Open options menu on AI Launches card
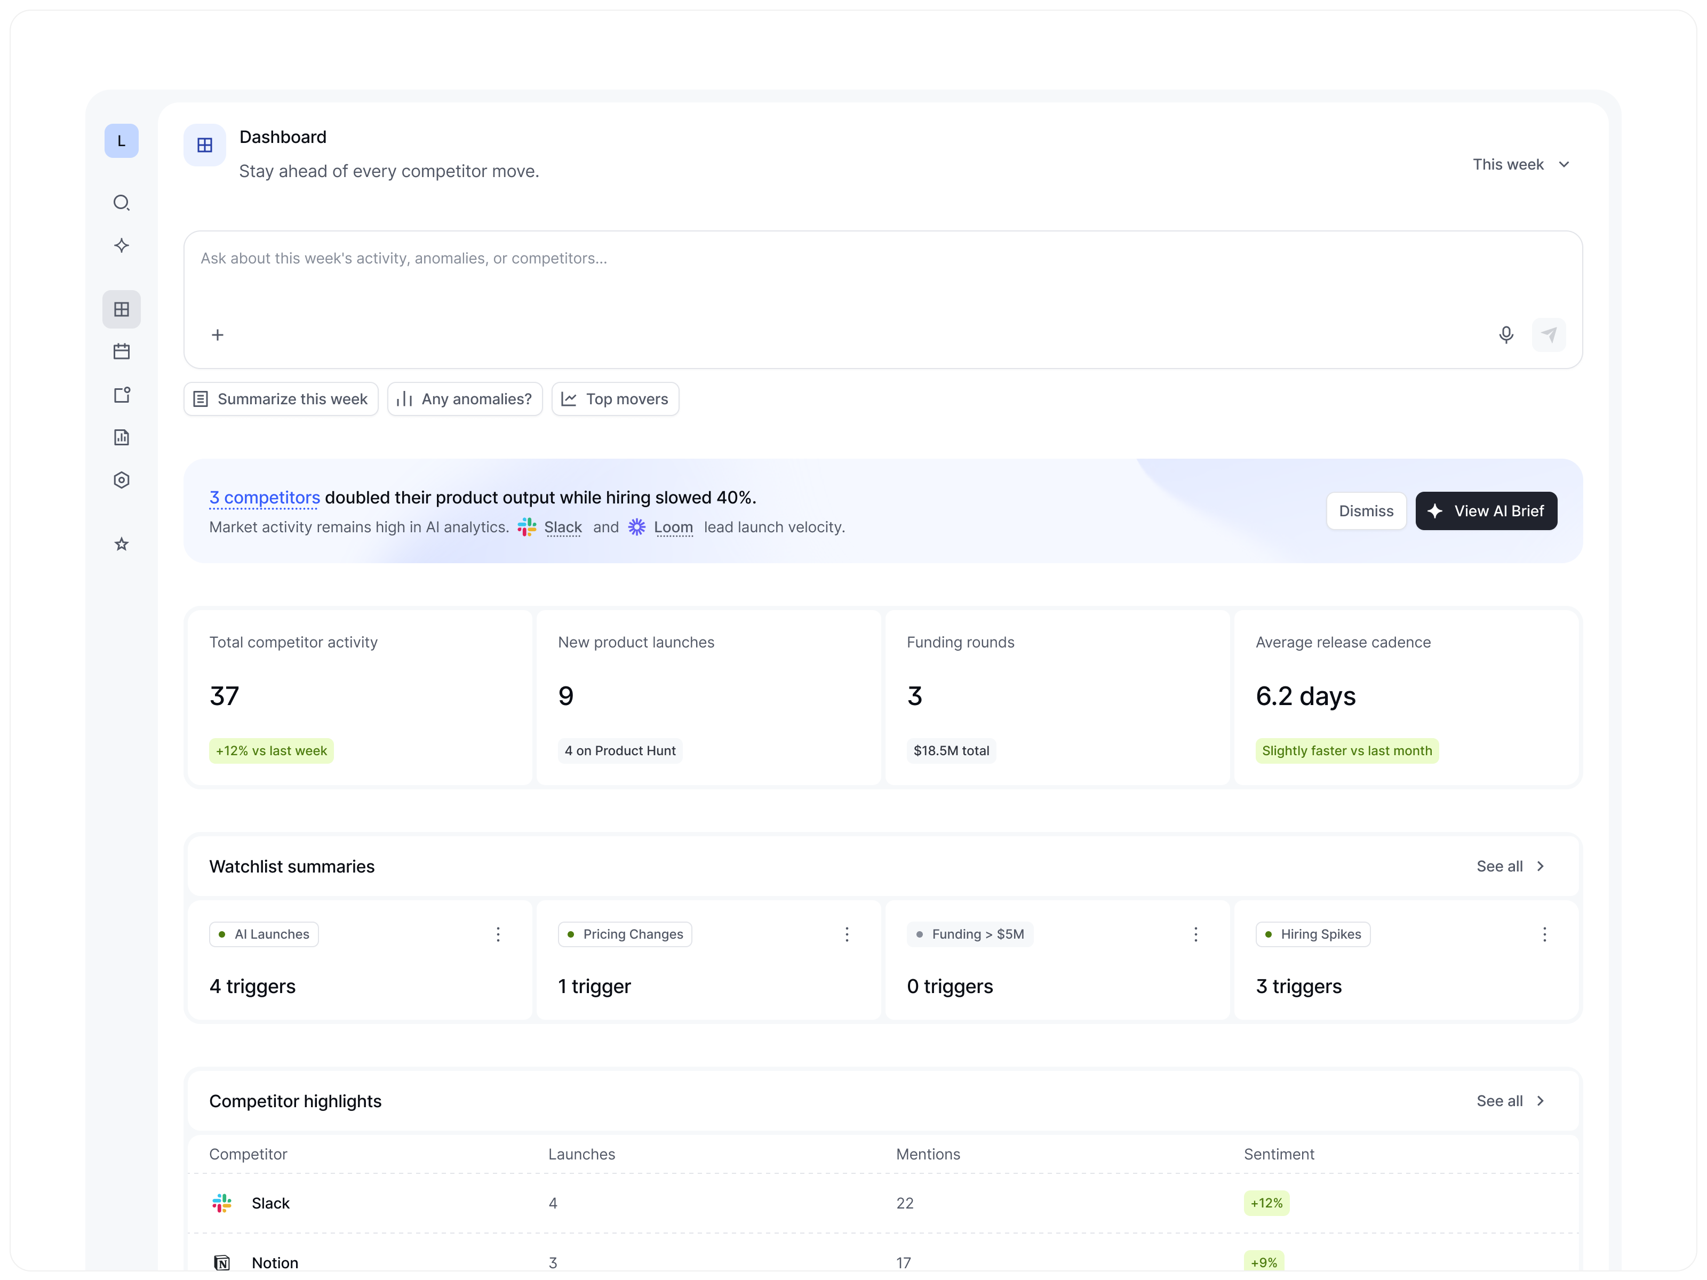This screenshot has width=1707, height=1280. 499,934
